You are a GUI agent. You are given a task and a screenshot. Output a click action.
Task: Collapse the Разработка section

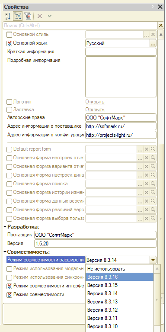5,227
